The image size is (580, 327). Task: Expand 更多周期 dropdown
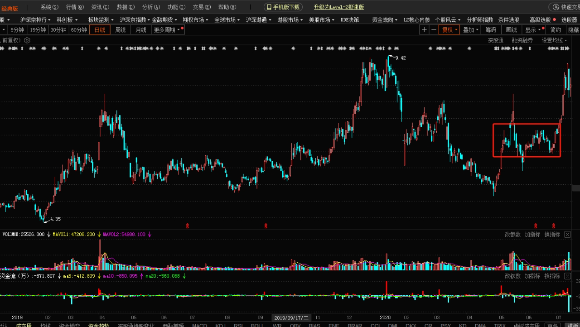point(168,30)
